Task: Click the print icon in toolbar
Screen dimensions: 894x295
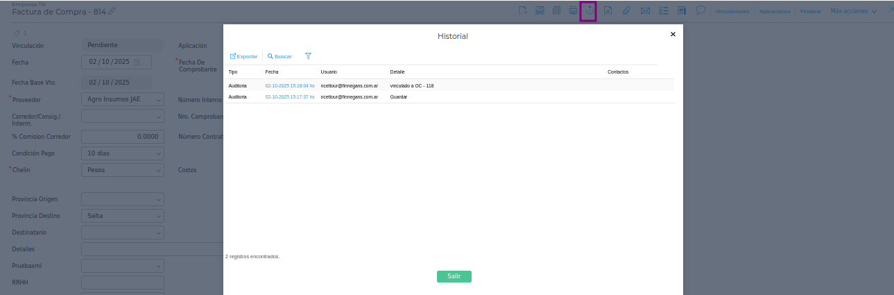Action: click(572, 11)
